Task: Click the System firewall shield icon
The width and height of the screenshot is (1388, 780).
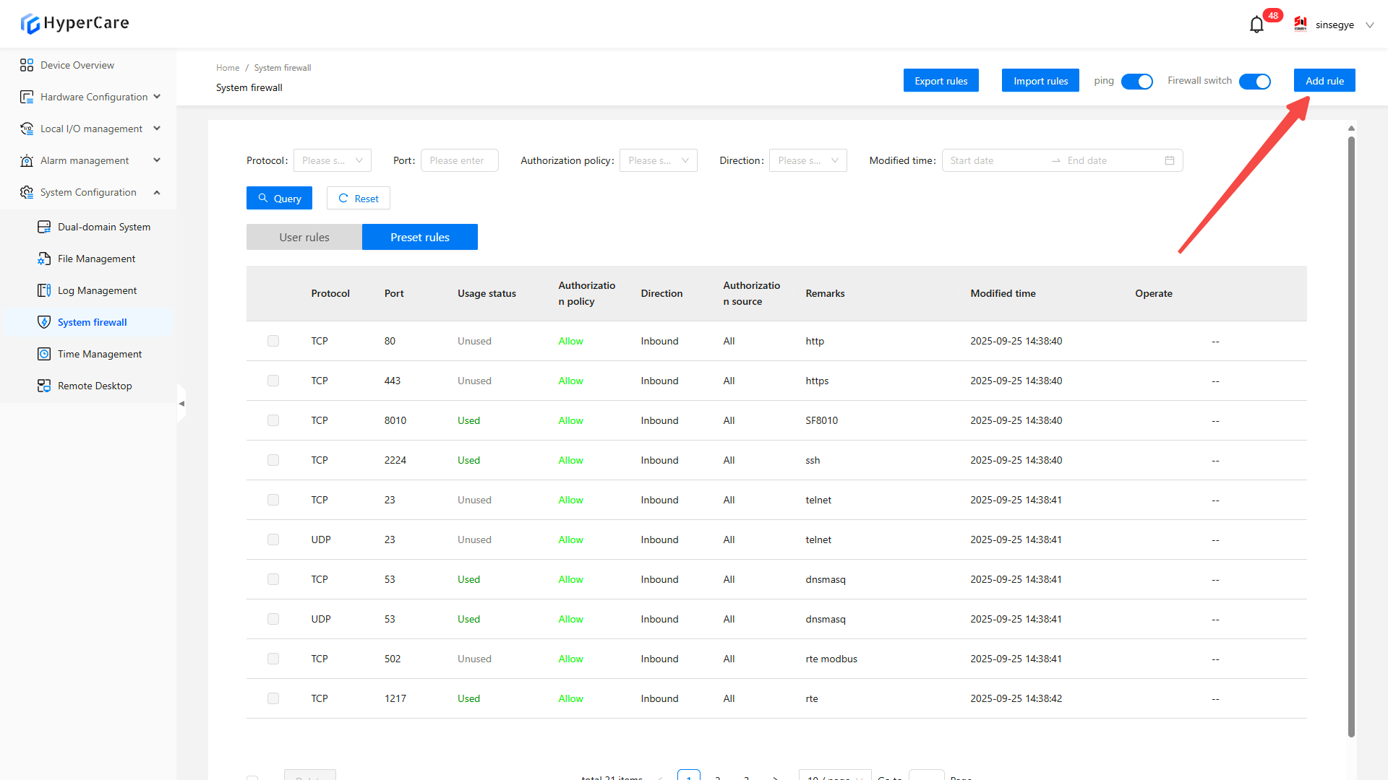Action: [44, 322]
